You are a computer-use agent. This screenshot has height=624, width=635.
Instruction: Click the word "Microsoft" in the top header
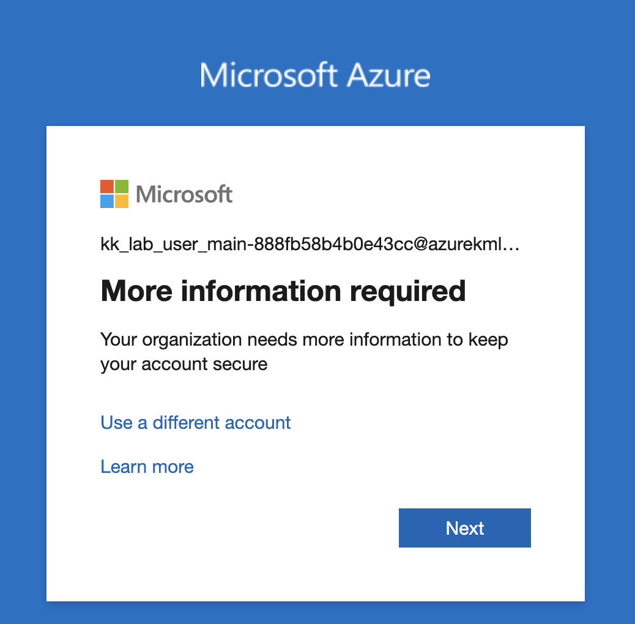pos(269,75)
